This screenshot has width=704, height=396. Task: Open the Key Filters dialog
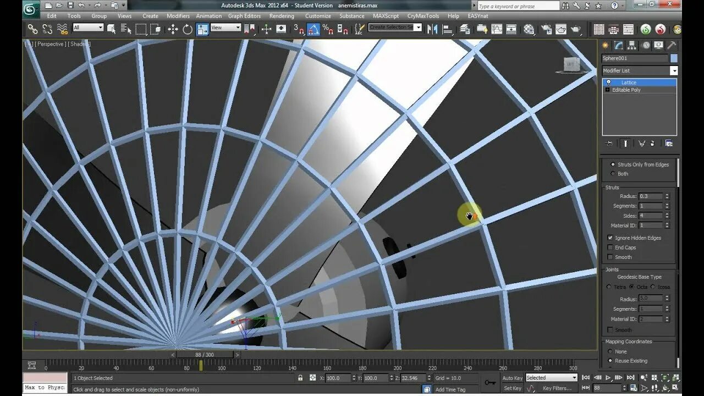[x=558, y=388]
